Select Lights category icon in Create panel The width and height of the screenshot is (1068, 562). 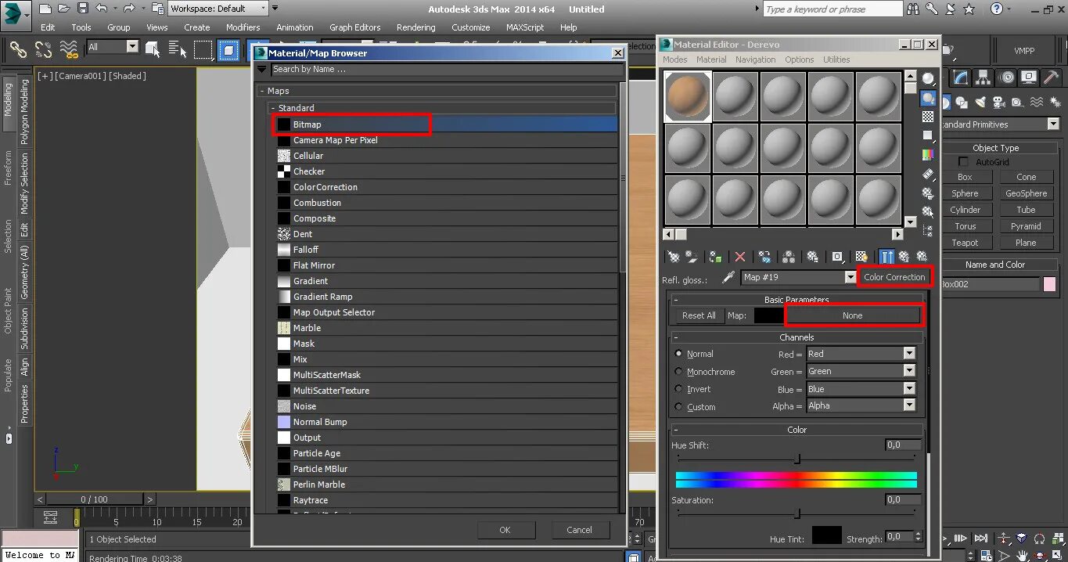coord(980,103)
